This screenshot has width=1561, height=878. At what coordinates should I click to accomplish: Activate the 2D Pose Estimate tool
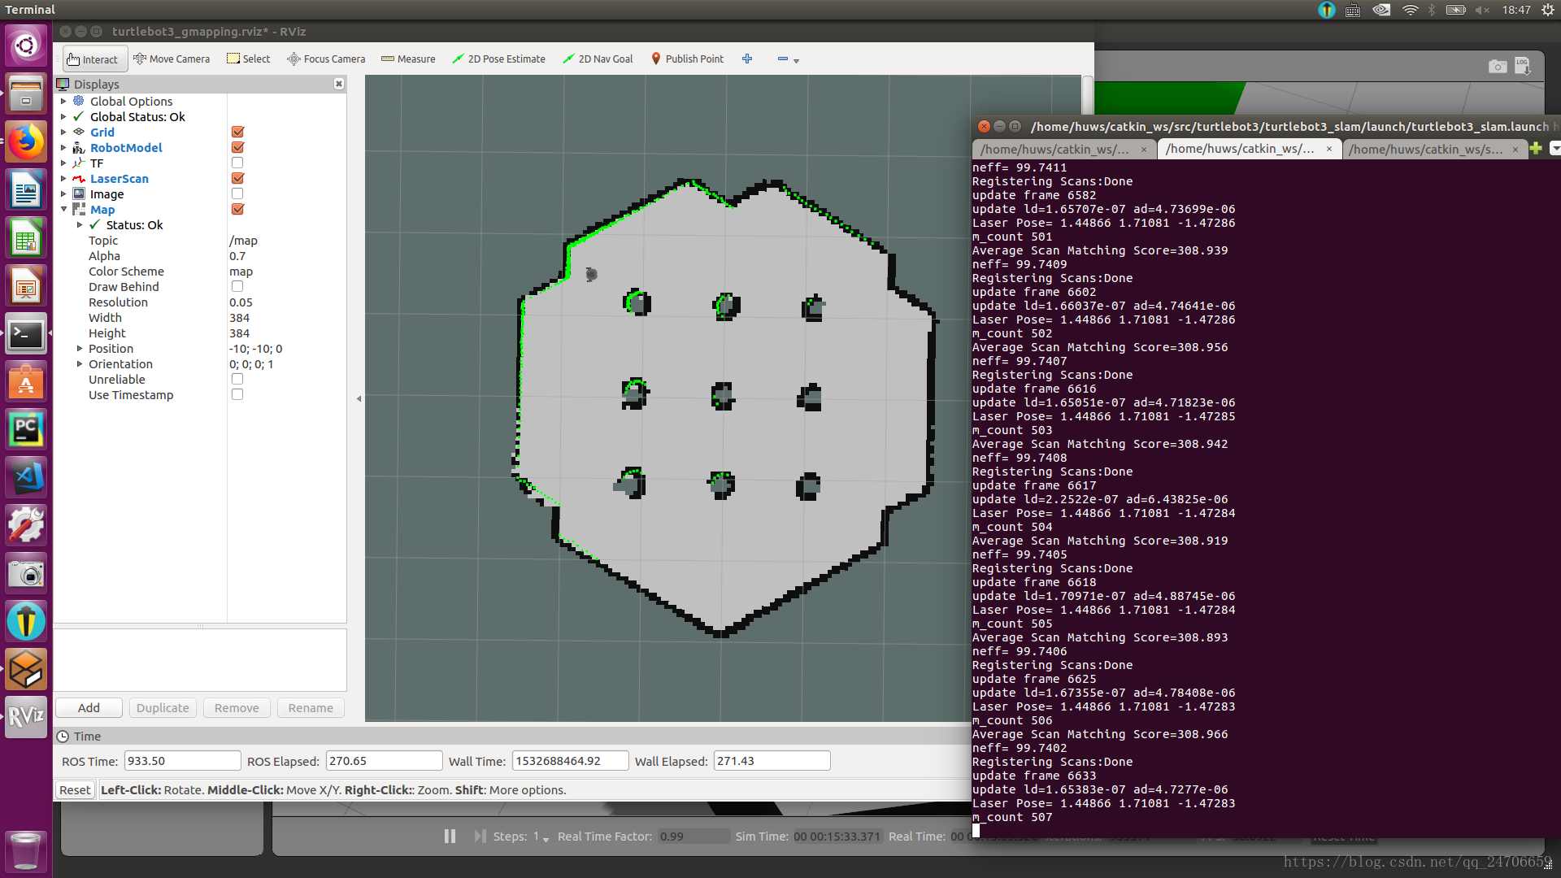[x=498, y=59]
